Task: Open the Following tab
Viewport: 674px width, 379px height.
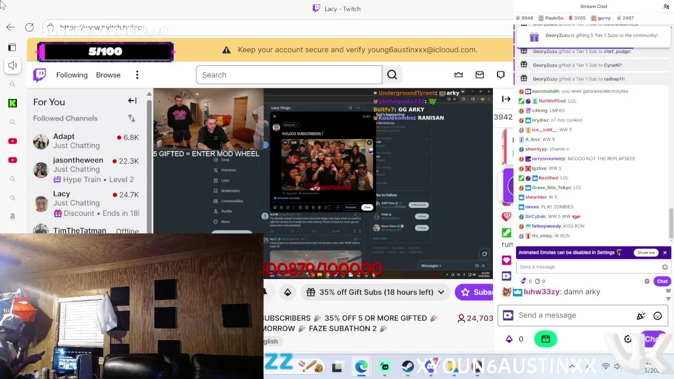Action: pyautogui.click(x=72, y=75)
